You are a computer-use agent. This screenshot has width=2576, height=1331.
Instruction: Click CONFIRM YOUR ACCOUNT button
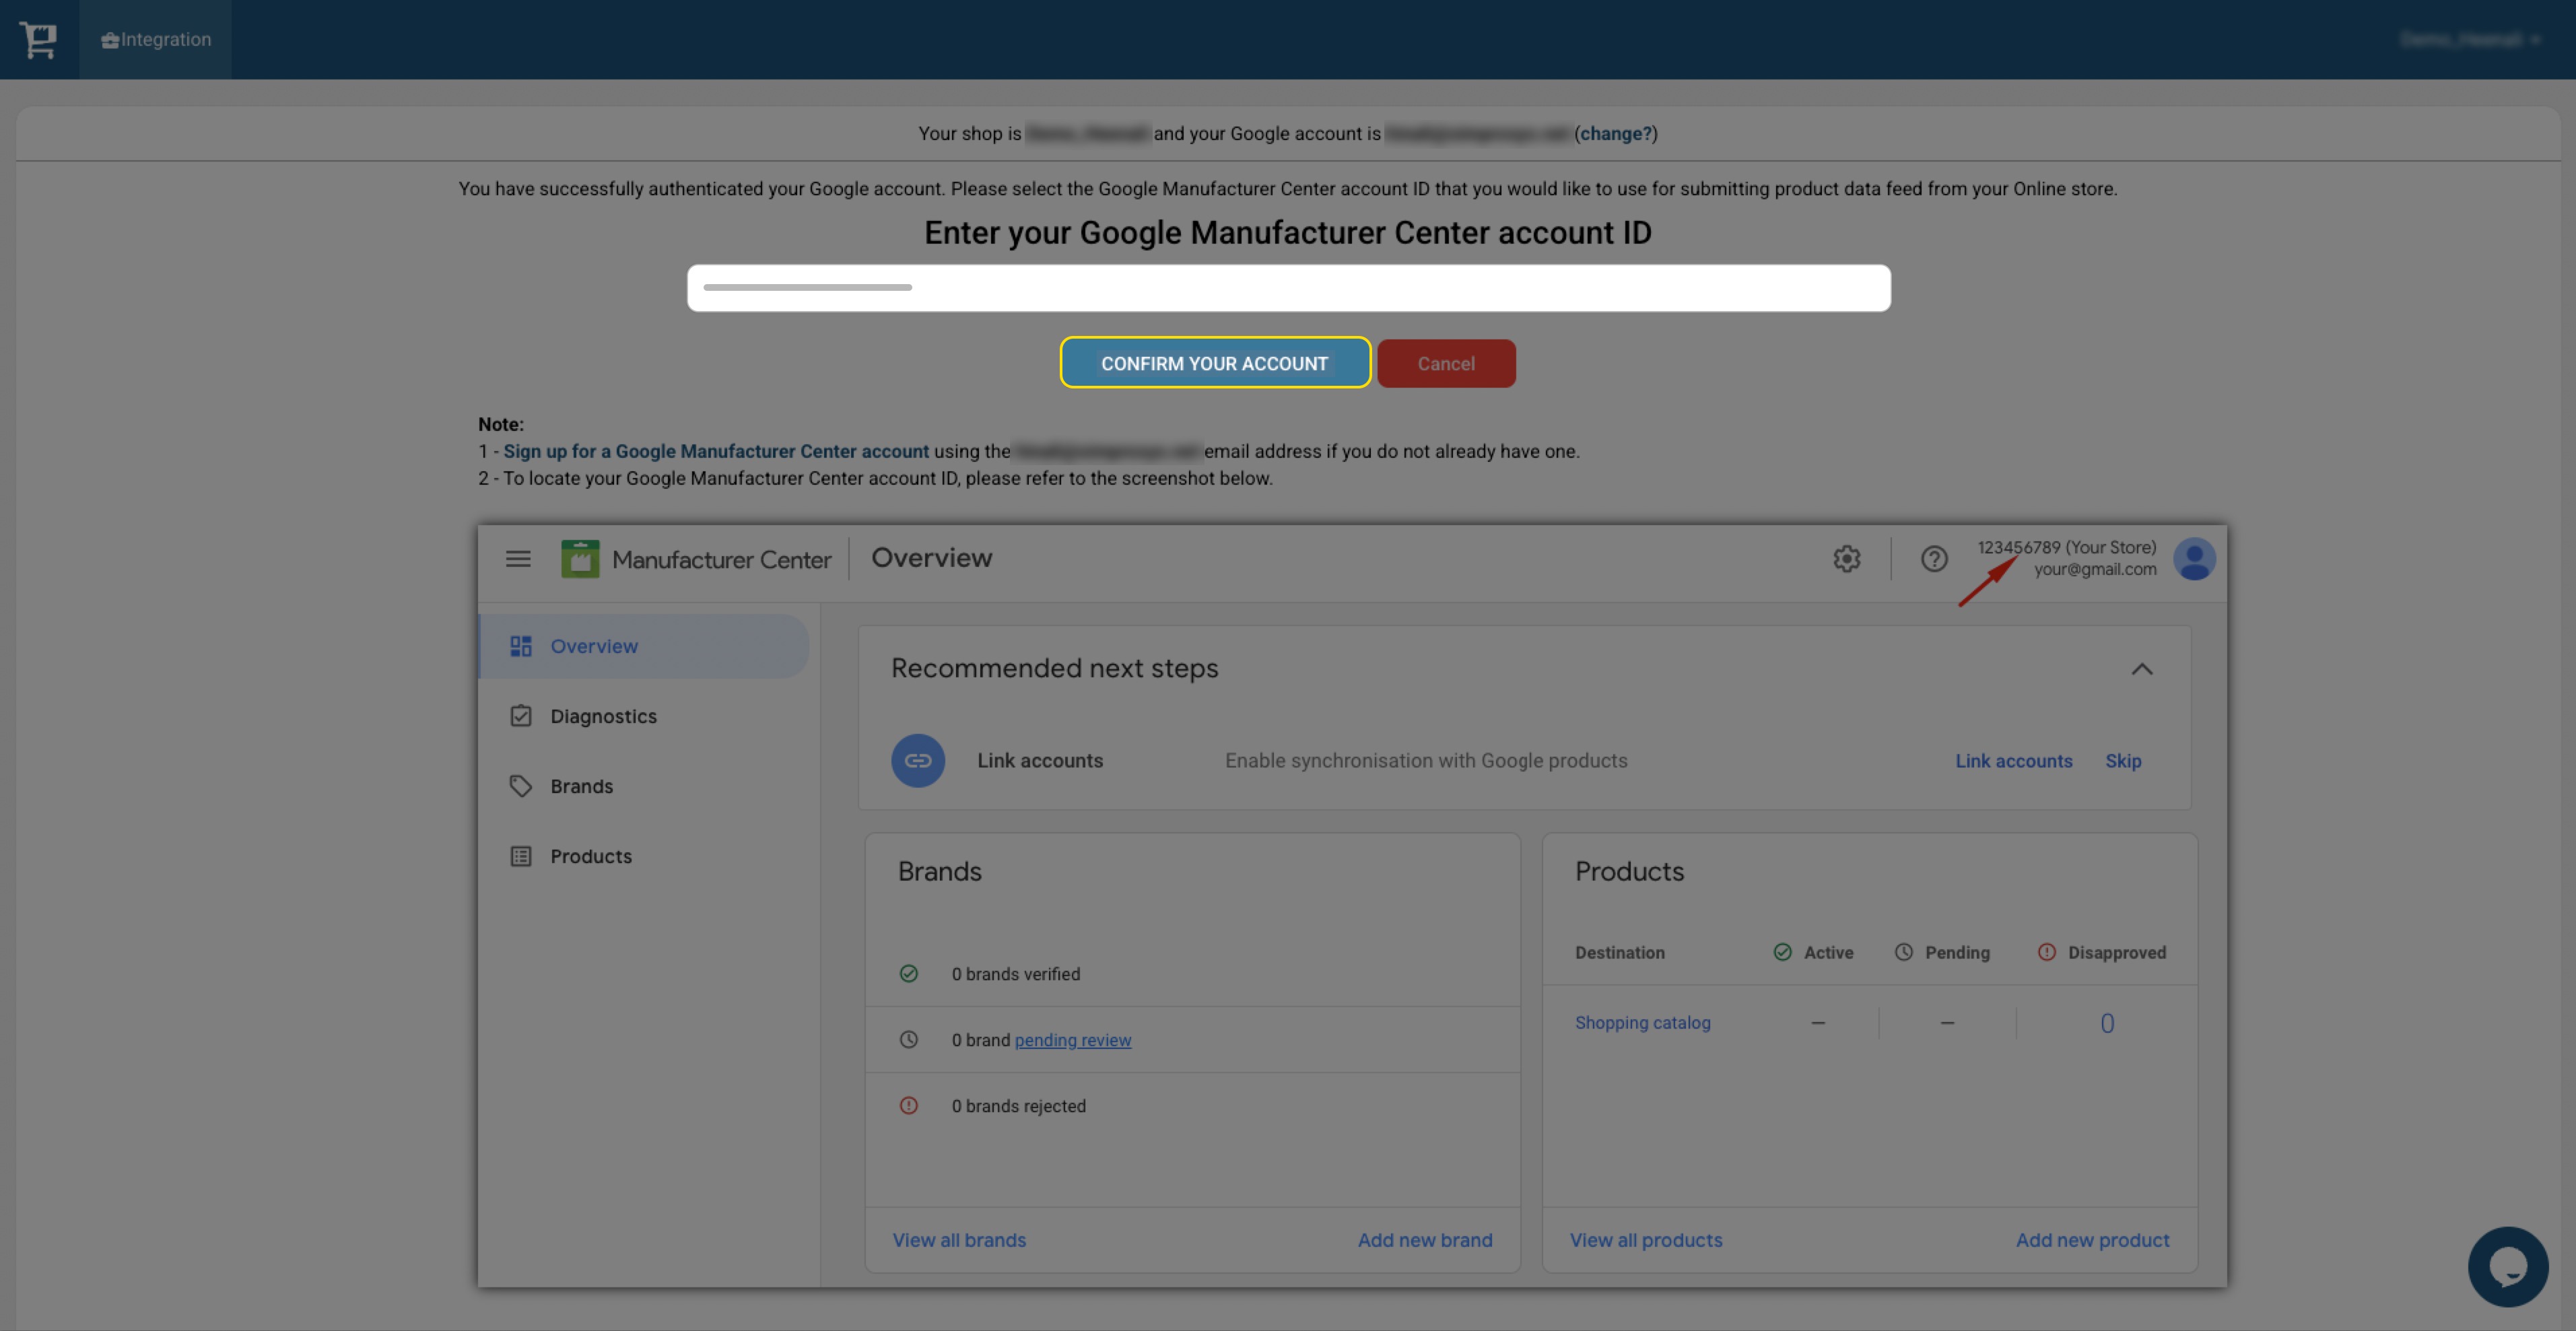click(1215, 363)
